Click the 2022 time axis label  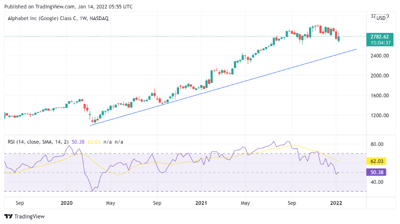tap(336, 203)
